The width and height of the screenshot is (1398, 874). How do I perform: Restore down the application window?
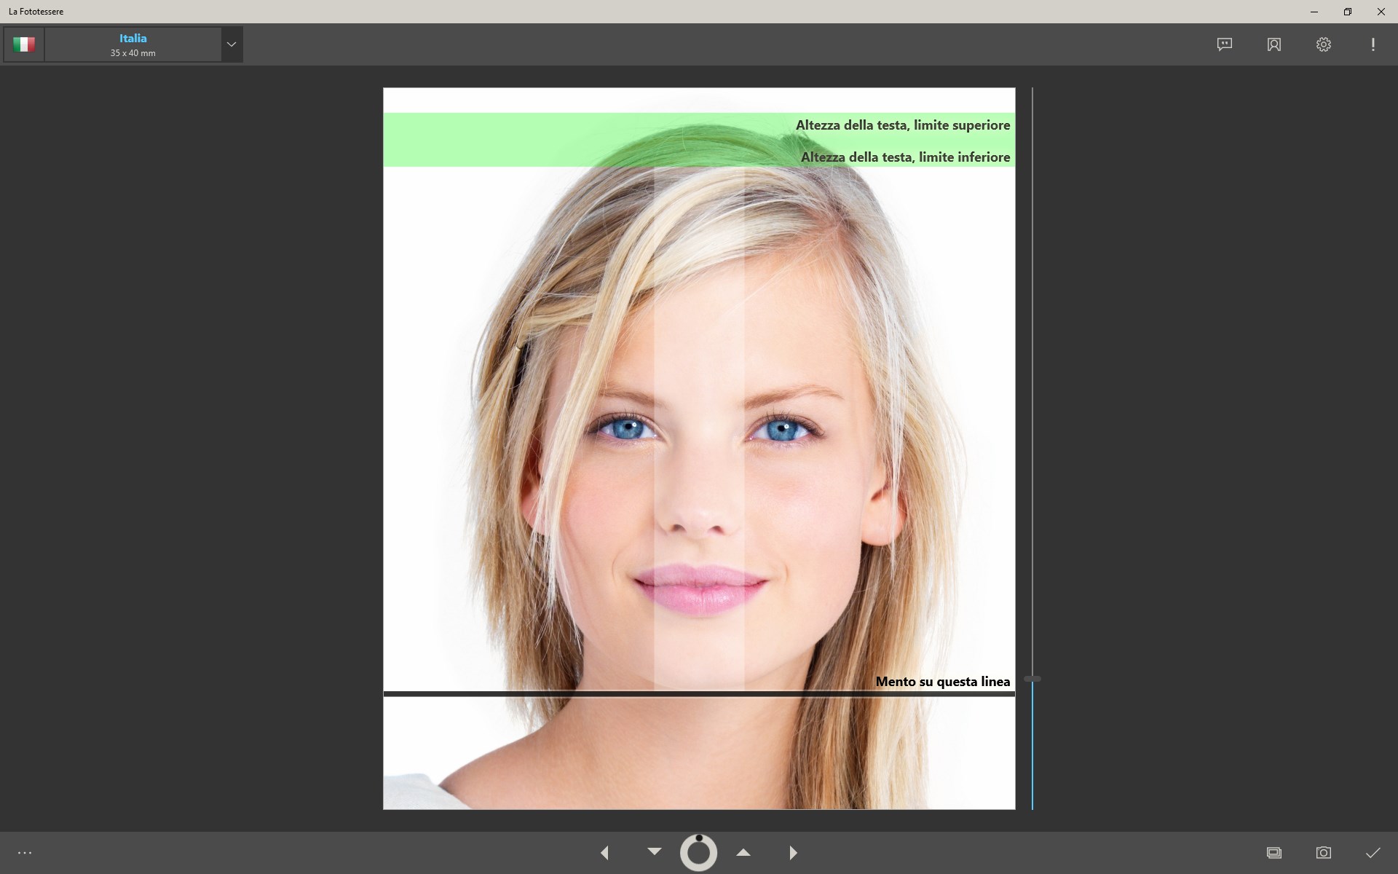pyautogui.click(x=1347, y=12)
